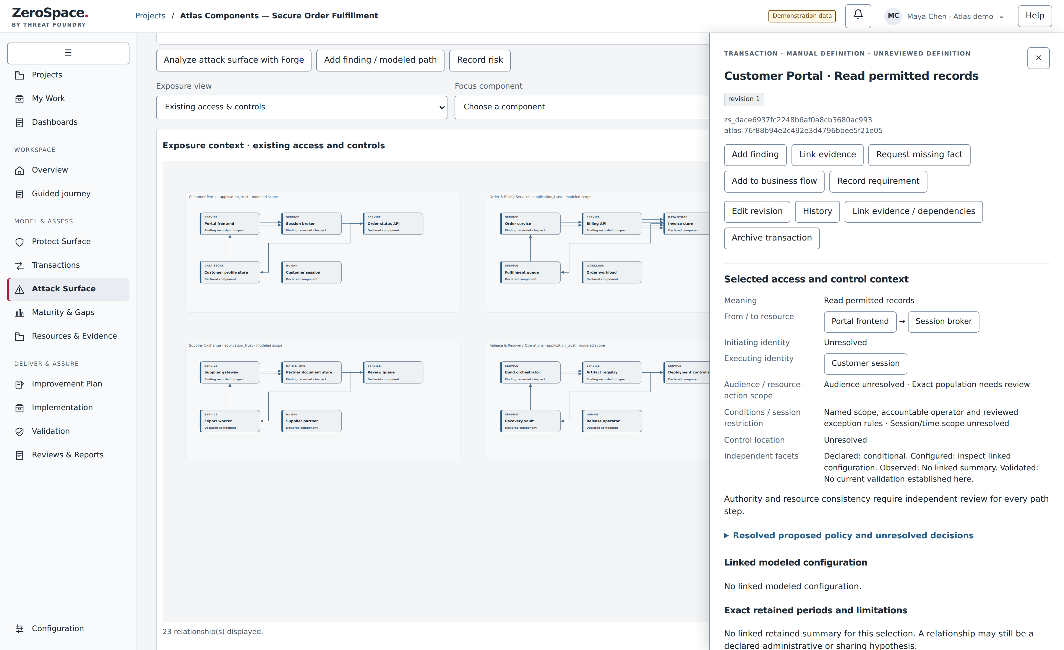Select Fulfillment queue diagram node
1064x650 pixels.
530,272
